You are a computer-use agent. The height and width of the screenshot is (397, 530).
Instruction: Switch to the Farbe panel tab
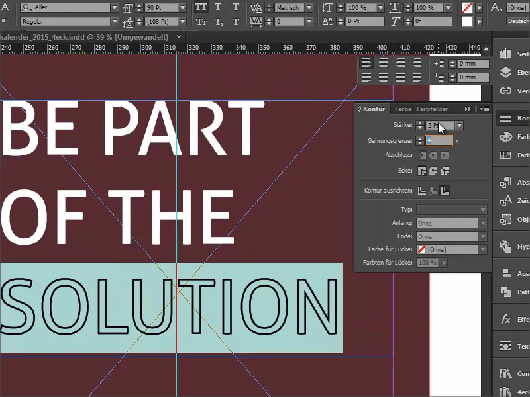403,109
